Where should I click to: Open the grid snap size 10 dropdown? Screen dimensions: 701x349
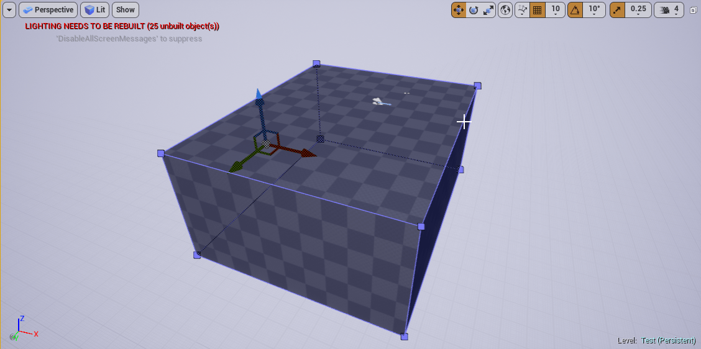555,10
